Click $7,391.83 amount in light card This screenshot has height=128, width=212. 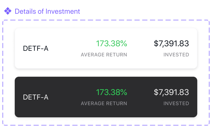tap(171, 43)
